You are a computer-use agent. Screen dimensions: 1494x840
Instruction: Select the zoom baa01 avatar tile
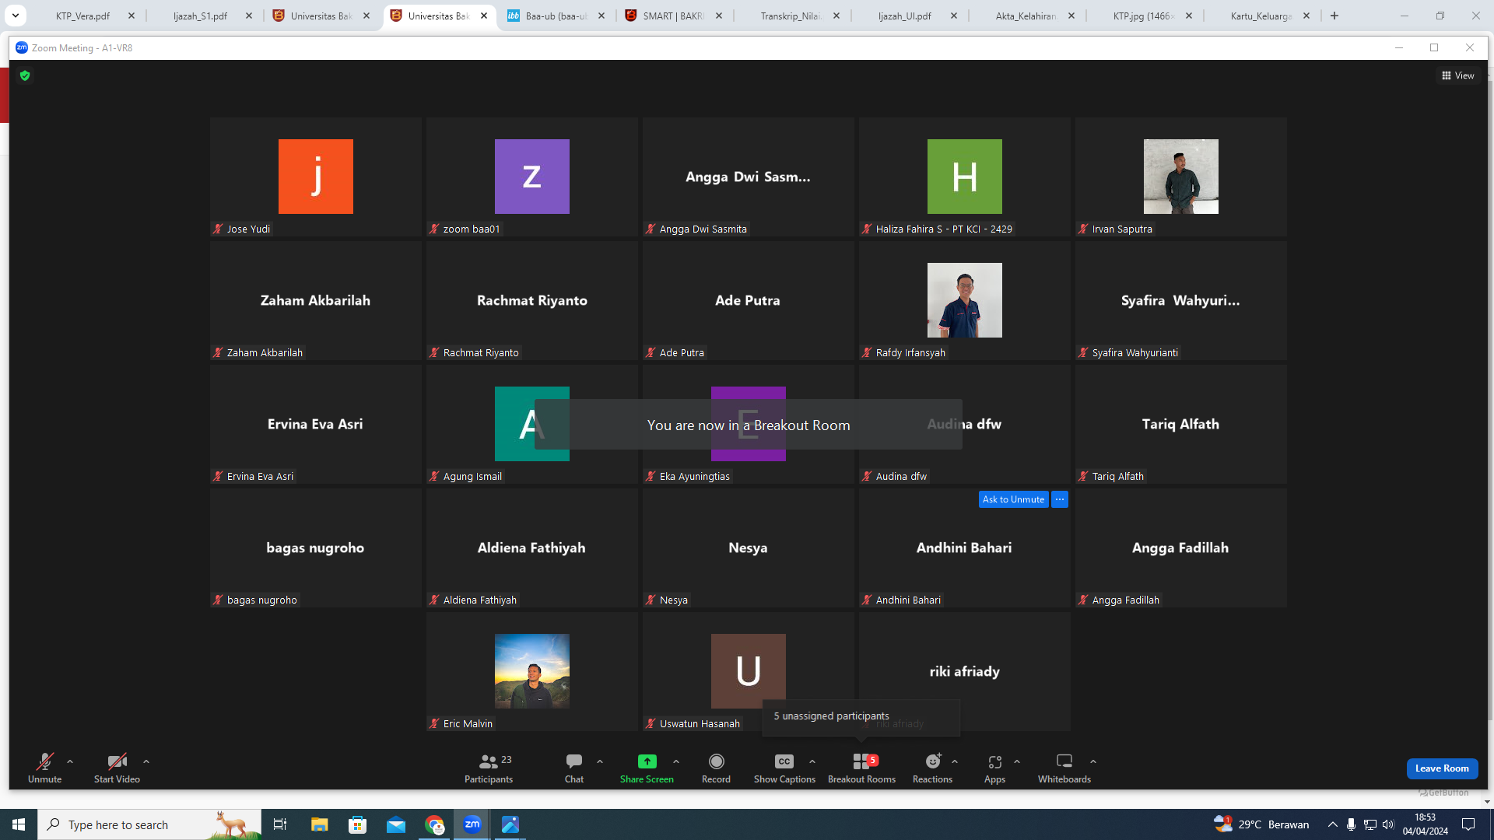tap(531, 177)
